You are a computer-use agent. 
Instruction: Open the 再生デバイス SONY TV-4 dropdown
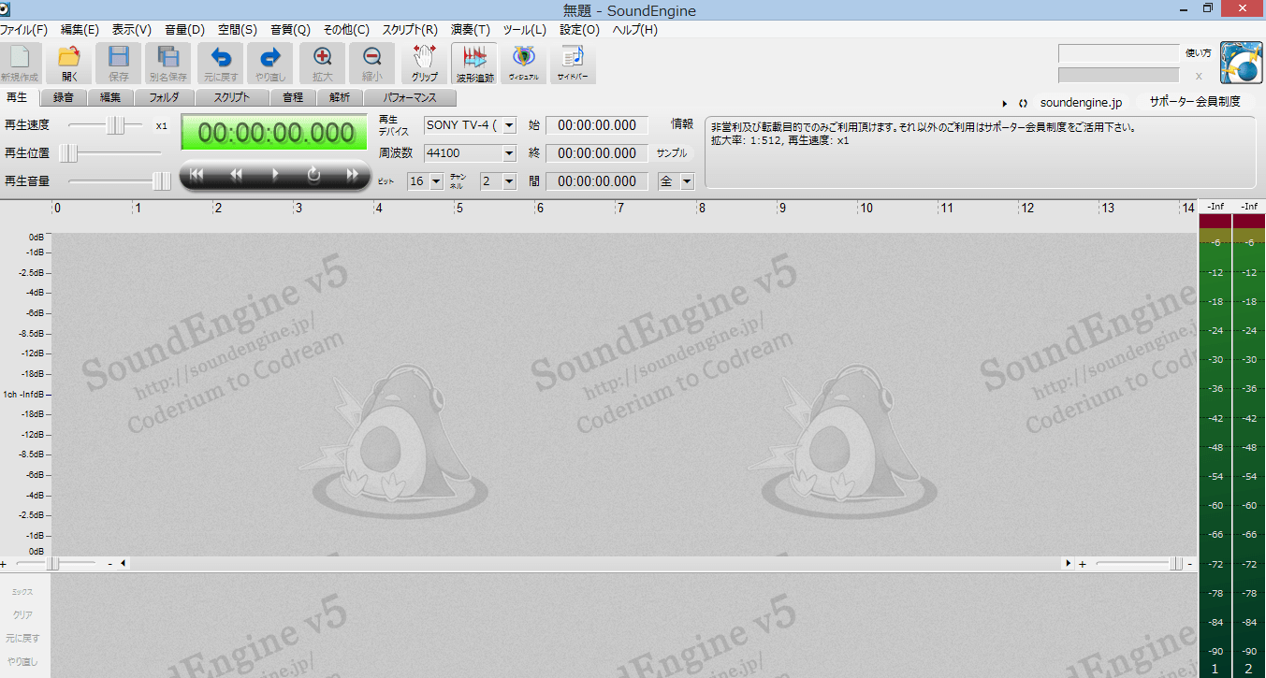pos(510,125)
